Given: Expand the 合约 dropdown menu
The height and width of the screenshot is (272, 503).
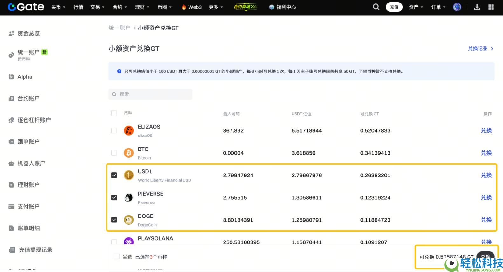Looking at the screenshot, I should 120,7.
